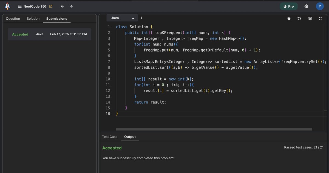
Task: Open the top-bar settings gear
Action: click(306, 6)
